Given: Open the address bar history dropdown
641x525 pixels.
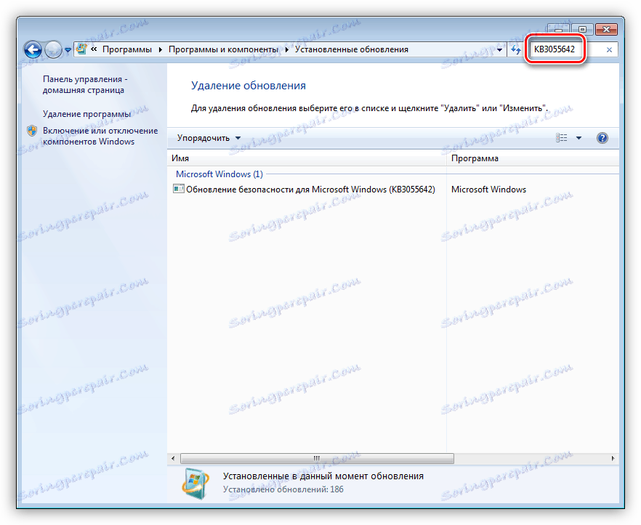Looking at the screenshot, I should coord(499,50).
